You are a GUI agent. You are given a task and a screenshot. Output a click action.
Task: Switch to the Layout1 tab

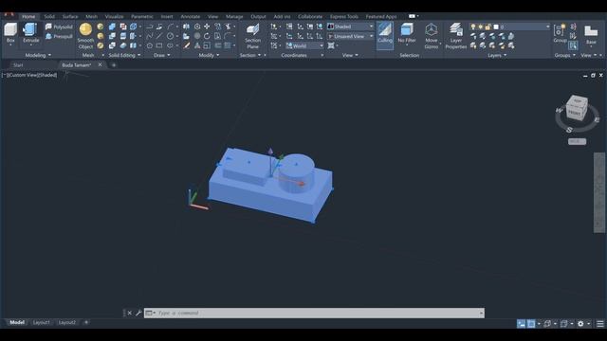tap(41, 322)
